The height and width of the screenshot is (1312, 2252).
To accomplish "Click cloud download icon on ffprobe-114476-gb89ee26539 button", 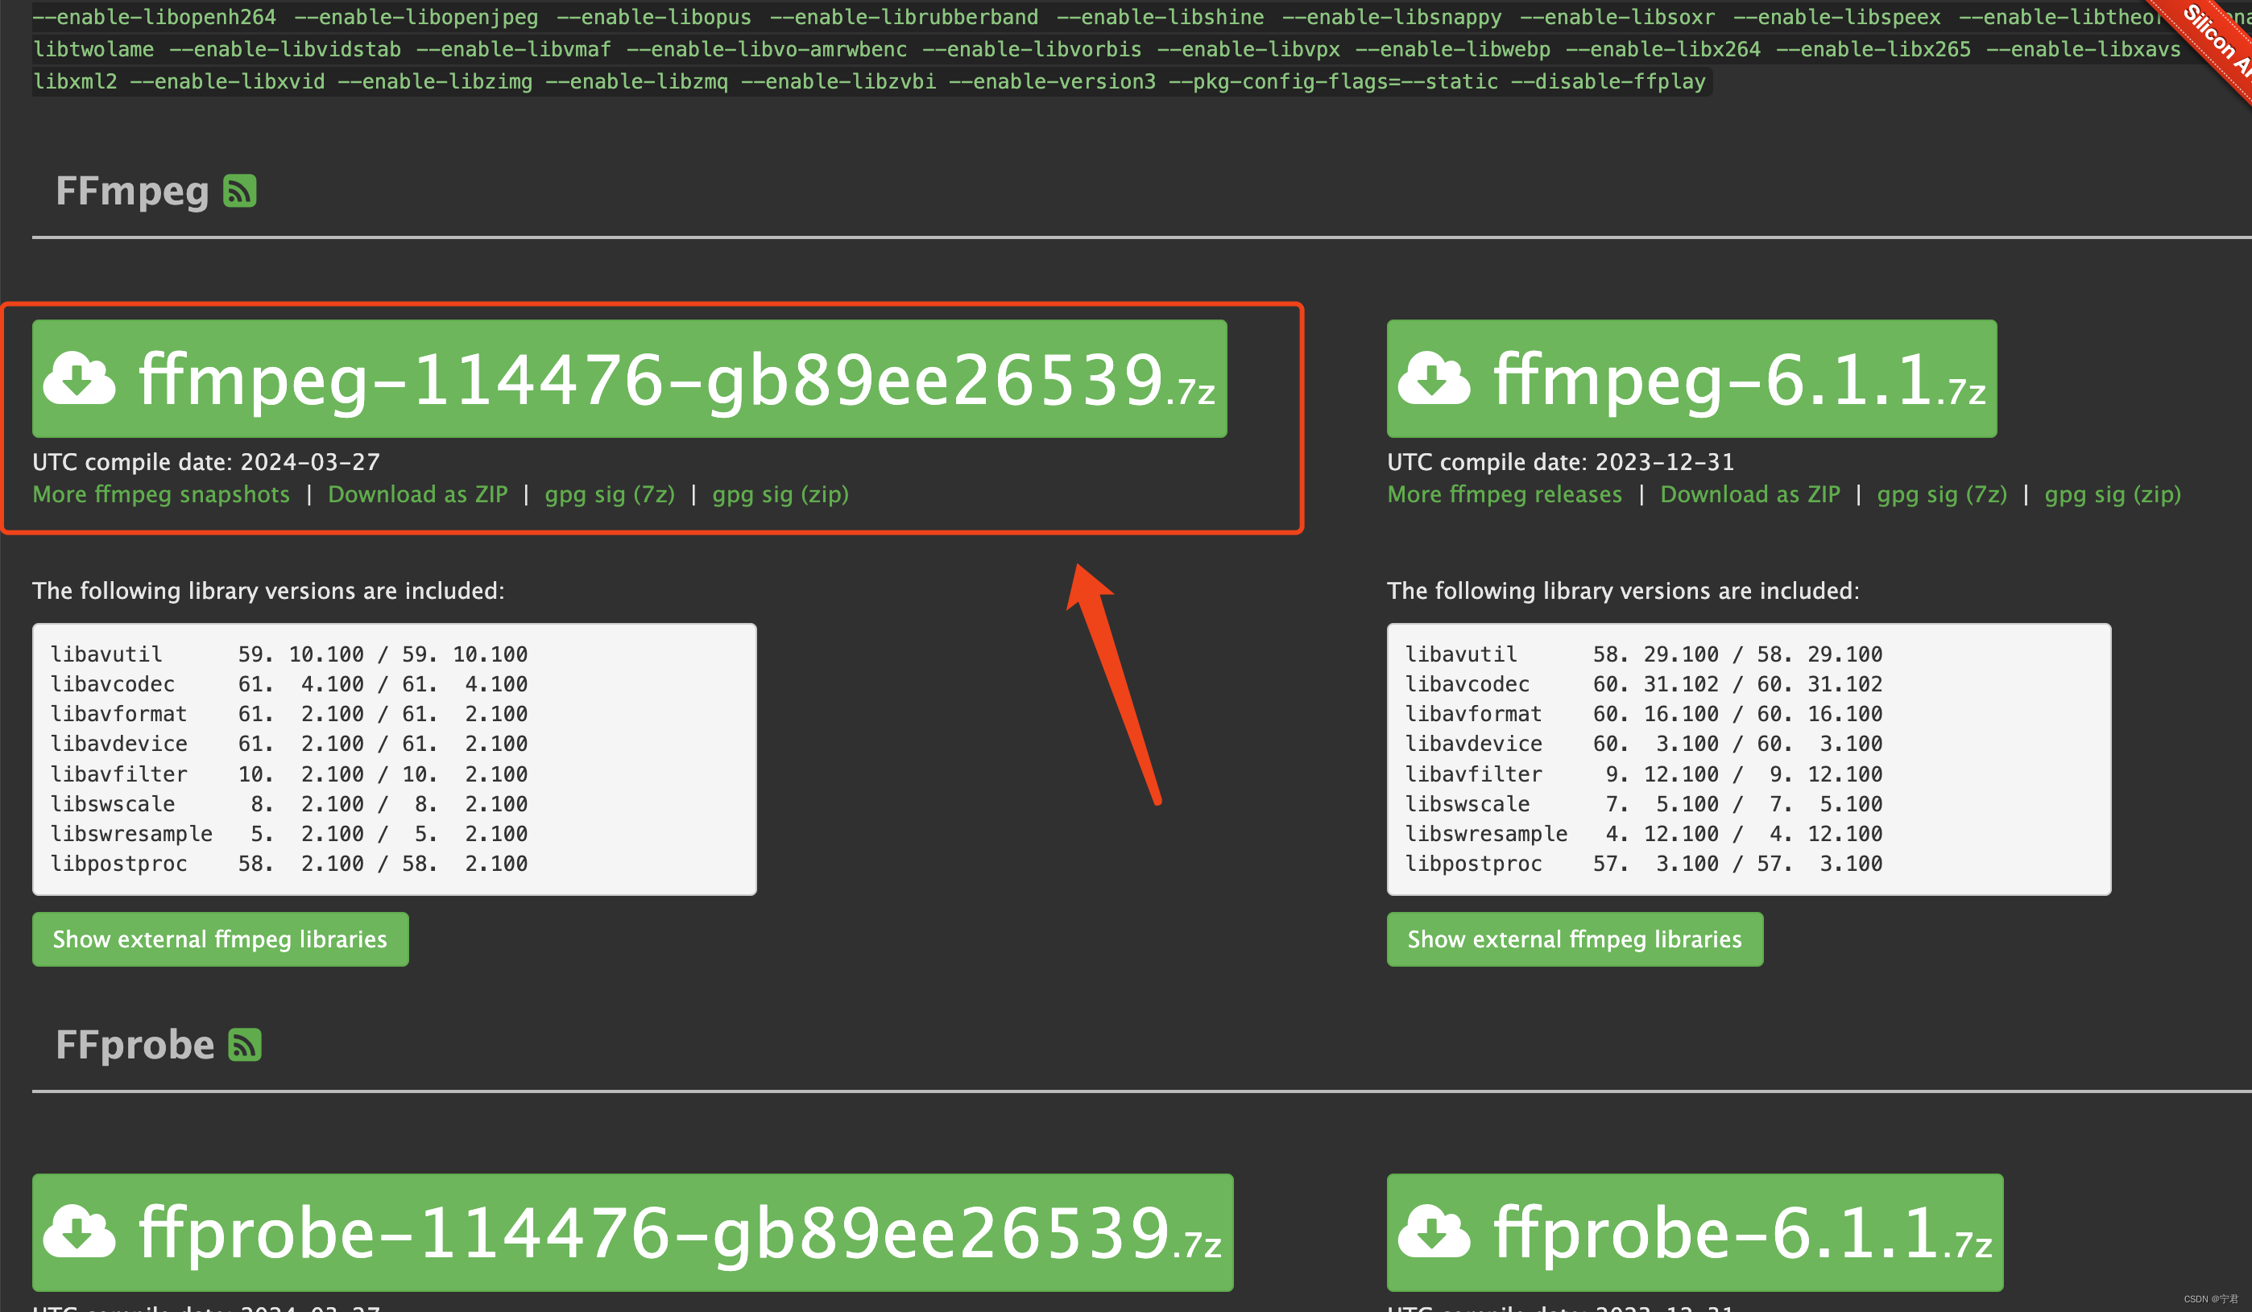I will 80,1232.
